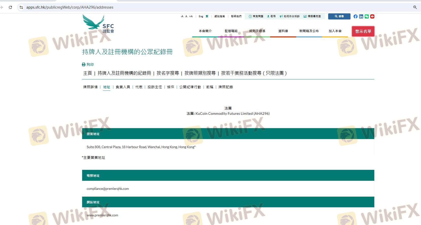This screenshot has height=225, width=421.
Task: Decrease font size with -A
Action: [x=182, y=16]
